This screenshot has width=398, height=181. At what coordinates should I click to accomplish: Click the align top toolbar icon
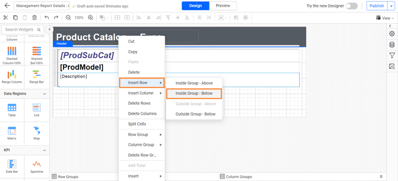pyautogui.click(x=168, y=18)
